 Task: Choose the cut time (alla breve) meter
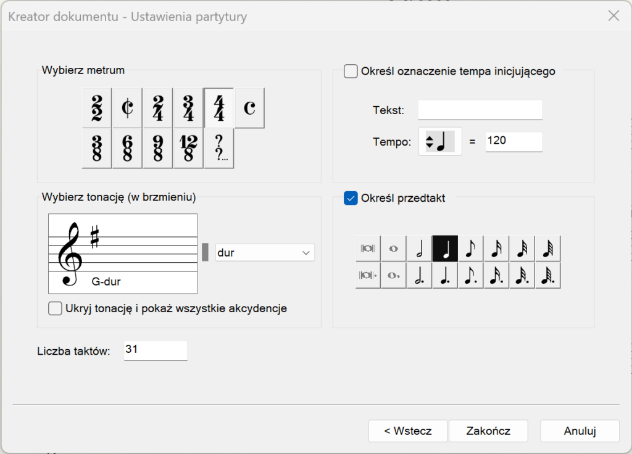[127, 108]
